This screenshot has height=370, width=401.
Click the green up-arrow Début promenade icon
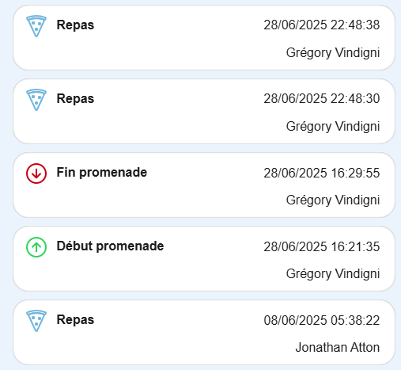pos(36,247)
